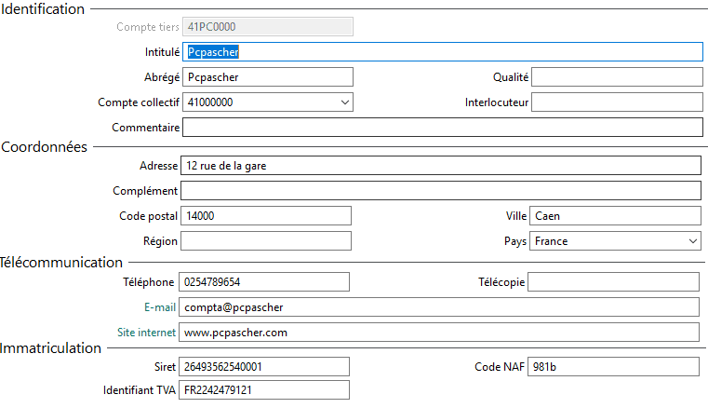
Task: Click the Téléphone field 0254789654
Action: pyautogui.click(x=264, y=282)
